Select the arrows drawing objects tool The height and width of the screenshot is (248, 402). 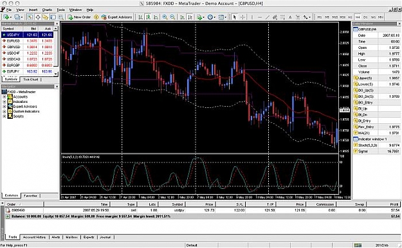point(306,17)
